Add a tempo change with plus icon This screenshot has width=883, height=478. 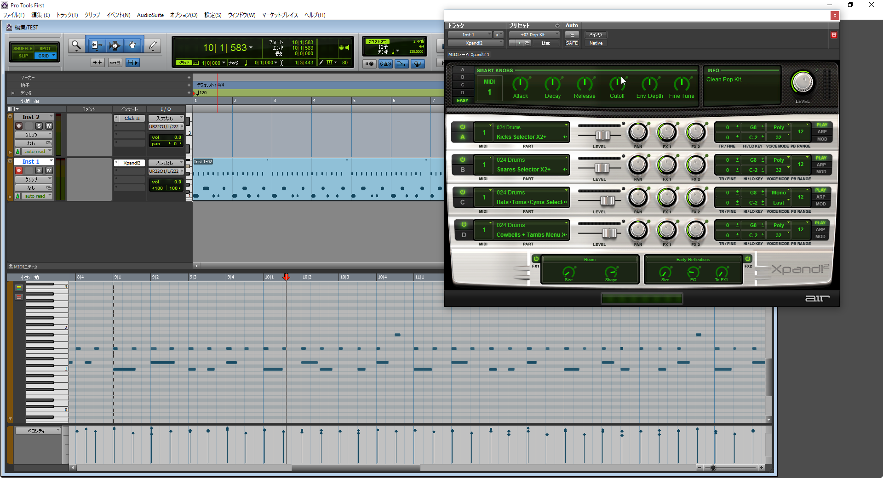(189, 93)
